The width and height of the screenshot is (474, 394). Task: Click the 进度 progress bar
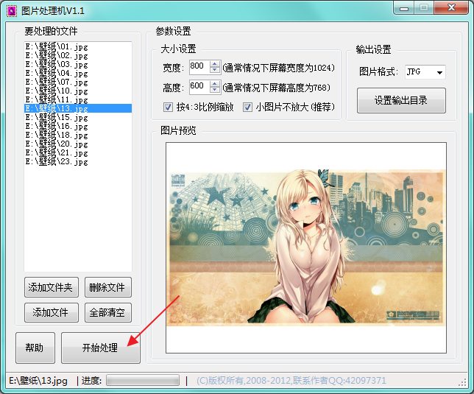pos(143,381)
